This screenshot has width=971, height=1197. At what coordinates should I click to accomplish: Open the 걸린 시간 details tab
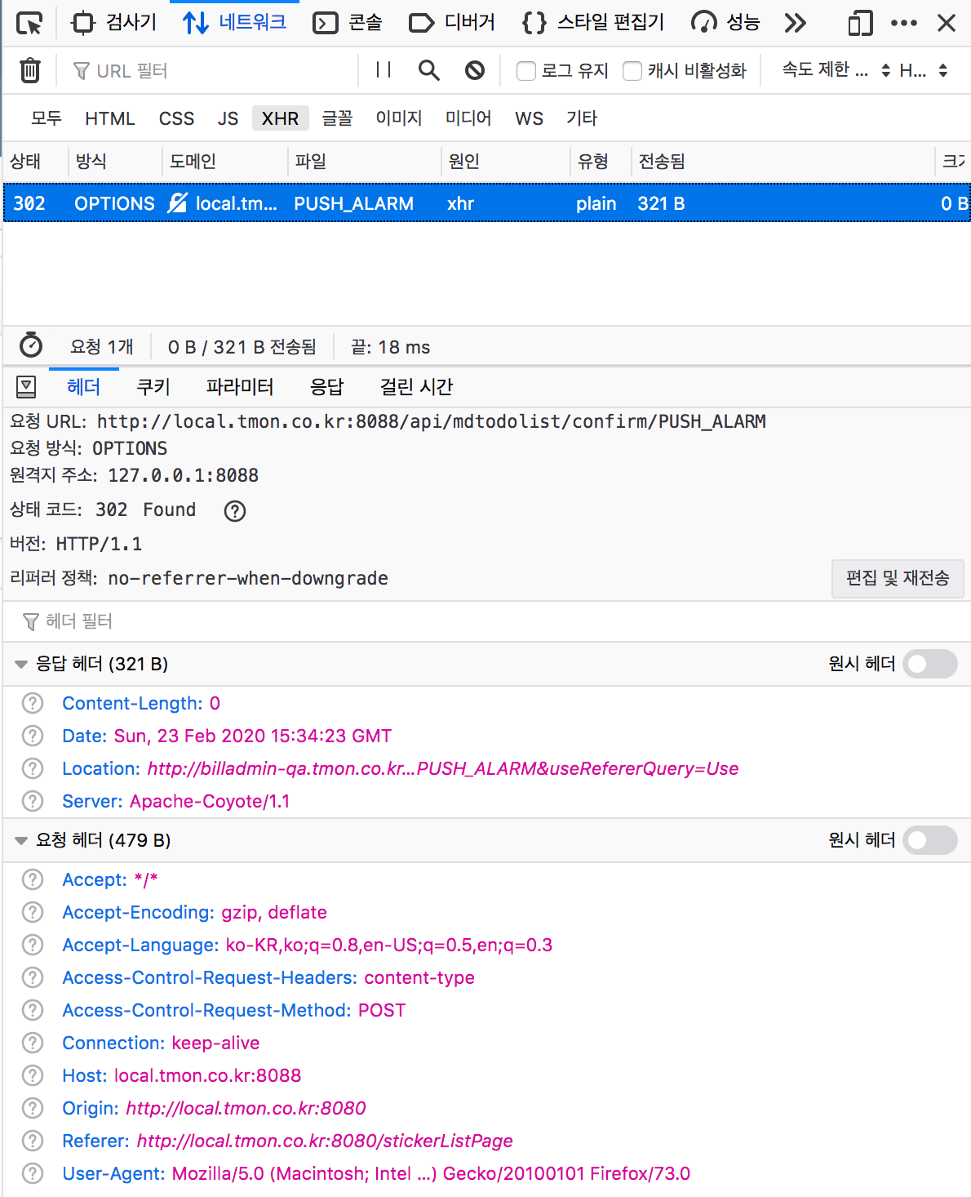point(416,387)
